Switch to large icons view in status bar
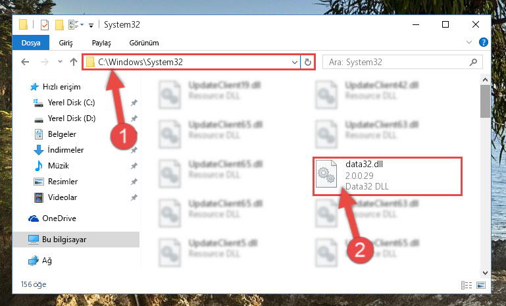 [x=481, y=285]
